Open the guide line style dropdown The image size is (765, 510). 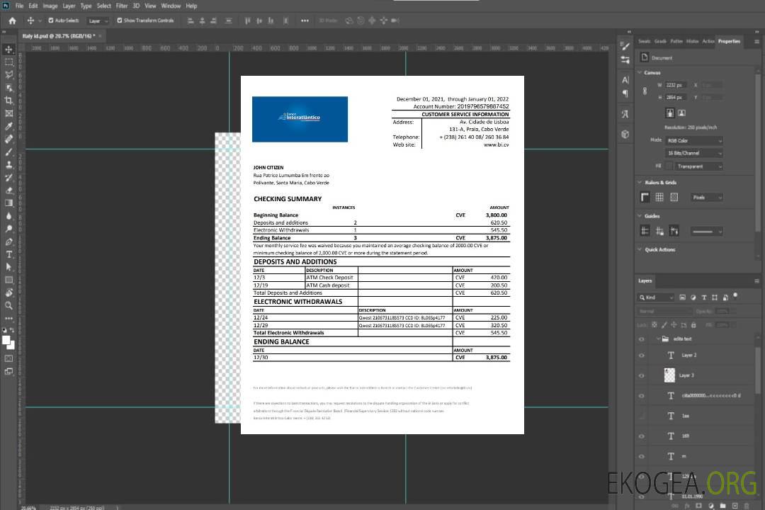pos(707,232)
